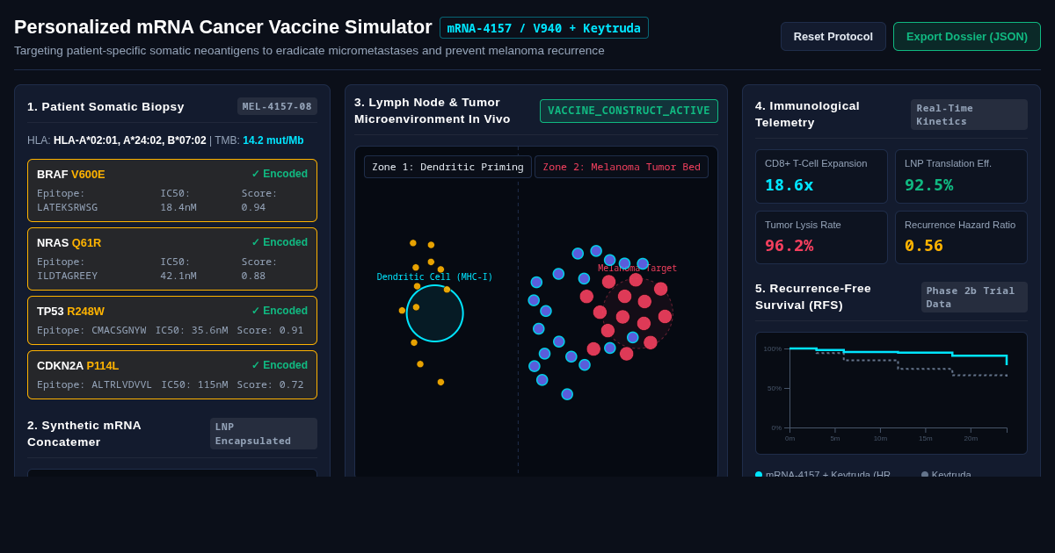Image resolution: width=1055 pixels, height=553 pixels.
Task: Click the Phase 2b Trial Data tag
Action: tap(974, 297)
